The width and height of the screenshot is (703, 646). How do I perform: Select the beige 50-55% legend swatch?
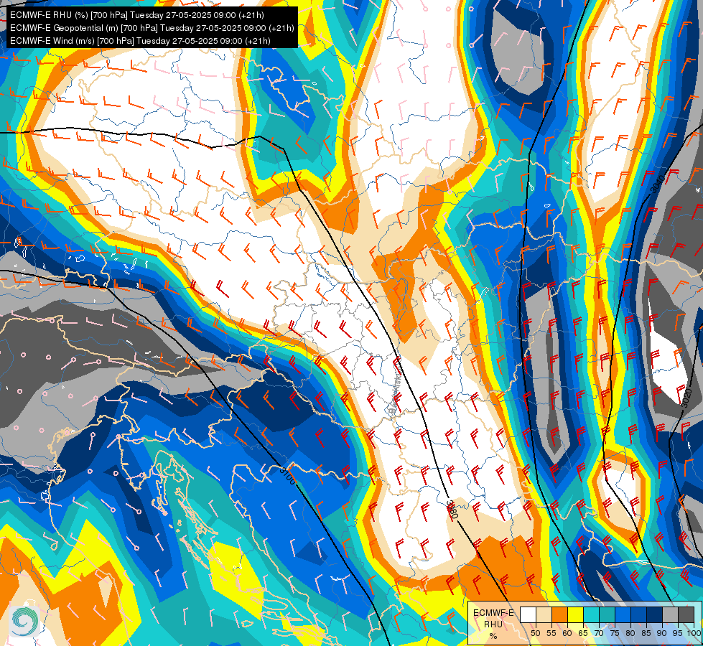(x=544, y=614)
